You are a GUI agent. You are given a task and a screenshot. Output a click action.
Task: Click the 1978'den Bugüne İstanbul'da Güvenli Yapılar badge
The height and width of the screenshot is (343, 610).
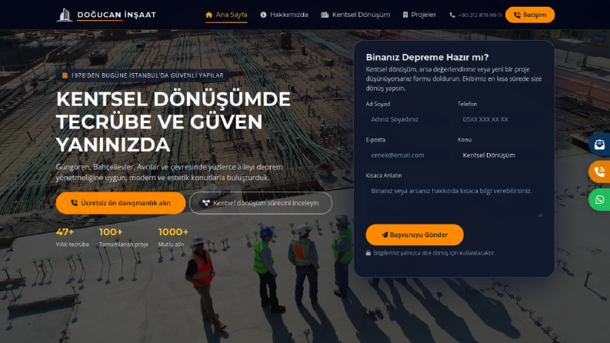(x=143, y=75)
